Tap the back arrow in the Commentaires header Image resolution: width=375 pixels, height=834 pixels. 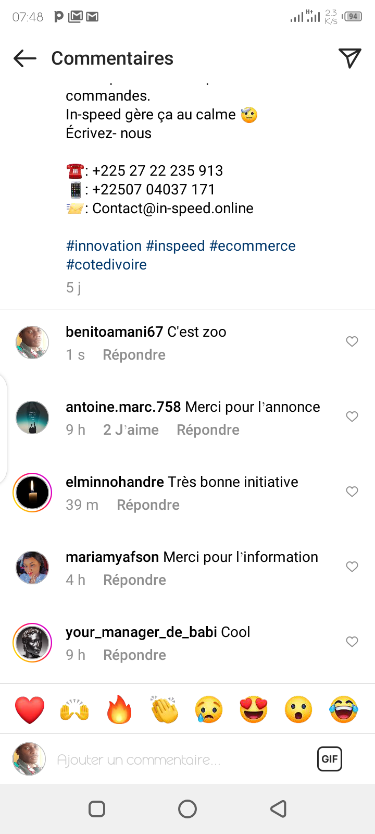click(x=25, y=58)
